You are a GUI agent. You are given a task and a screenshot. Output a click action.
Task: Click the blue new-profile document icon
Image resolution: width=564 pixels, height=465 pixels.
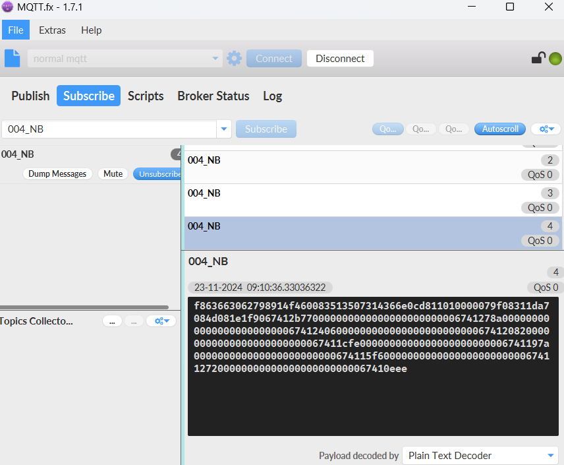[13, 58]
